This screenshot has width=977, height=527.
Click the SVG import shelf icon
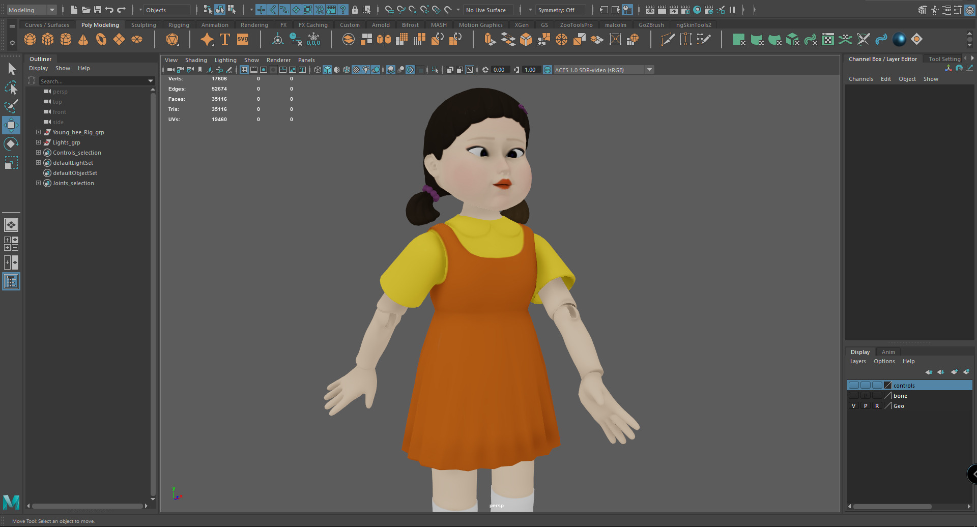243,39
